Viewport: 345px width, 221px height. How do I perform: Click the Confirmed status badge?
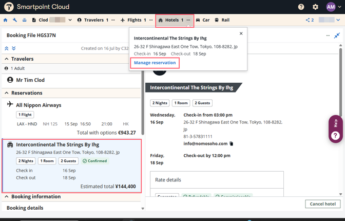[x=95, y=161]
